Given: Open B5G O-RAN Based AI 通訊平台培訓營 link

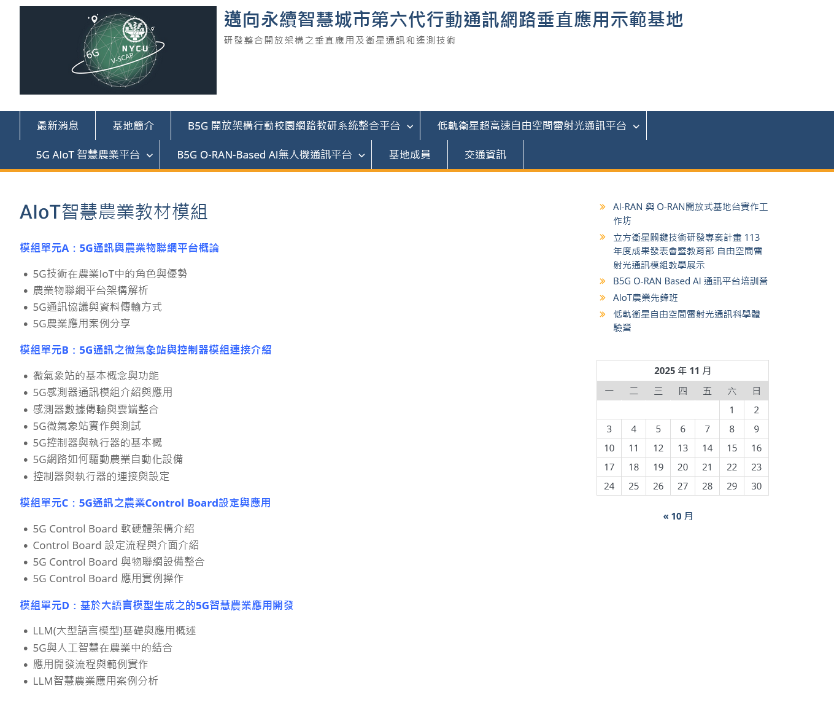Looking at the screenshot, I should pyautogui.click(x=690, y=281).
